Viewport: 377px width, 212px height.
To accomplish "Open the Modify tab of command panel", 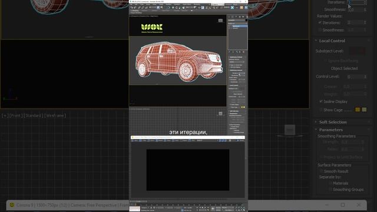I will (232, 17).
